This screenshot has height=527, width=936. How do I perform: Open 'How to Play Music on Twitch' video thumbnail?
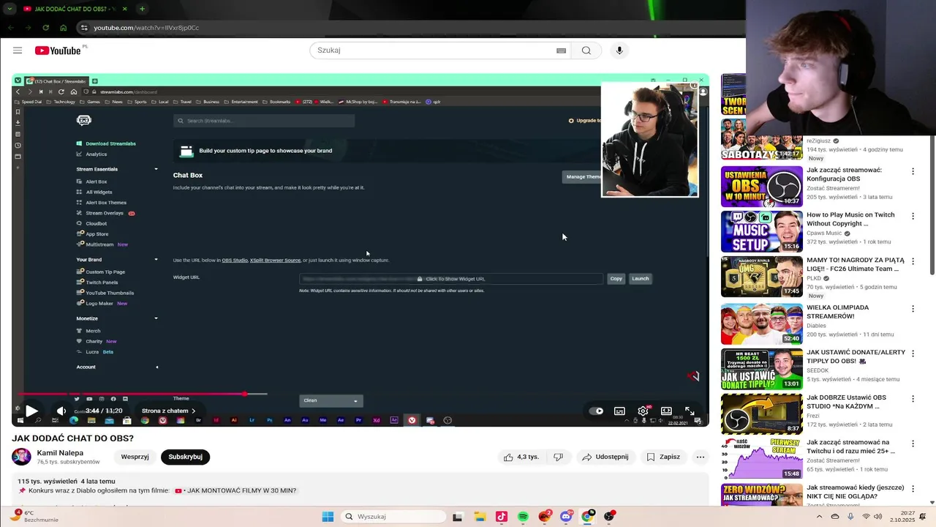(x=761, y=231)
